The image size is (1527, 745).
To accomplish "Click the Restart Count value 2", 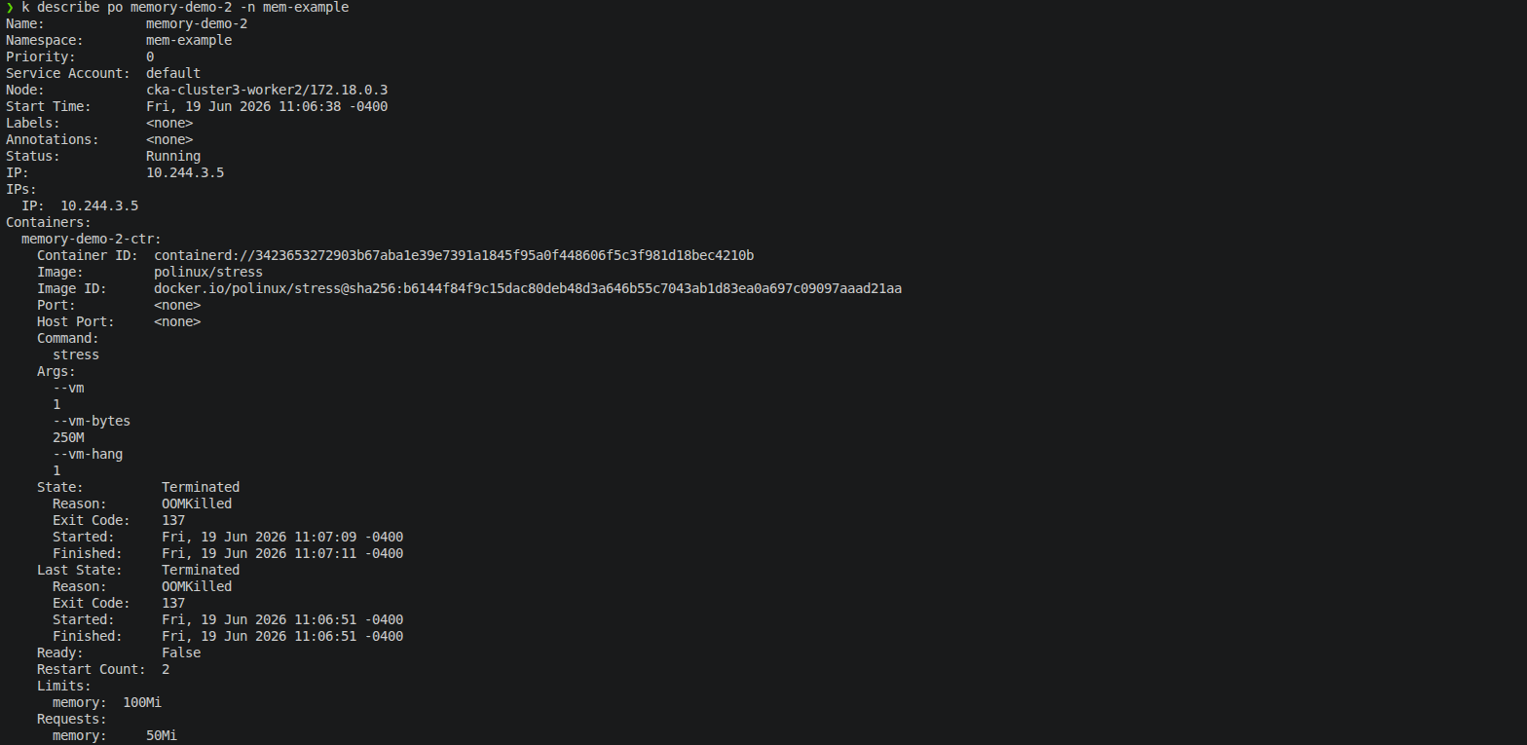I will 166,669.
